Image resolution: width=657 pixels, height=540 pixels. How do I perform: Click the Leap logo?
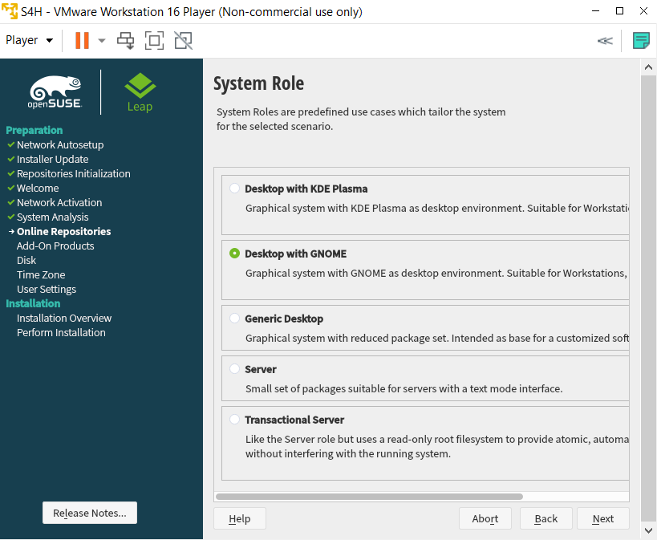(x=140, y=92)
